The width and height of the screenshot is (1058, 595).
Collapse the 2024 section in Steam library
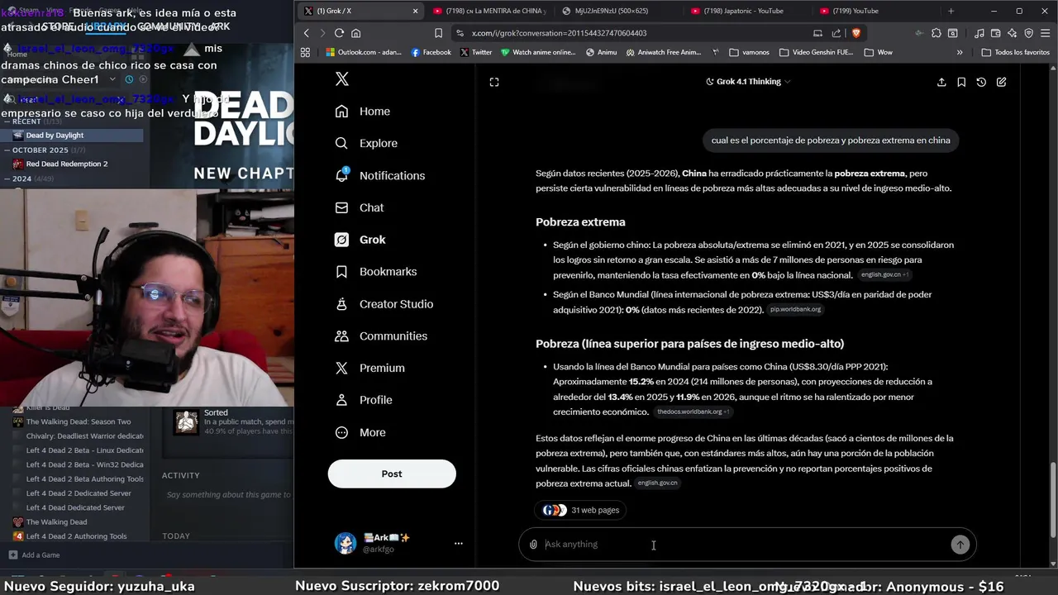7,178
